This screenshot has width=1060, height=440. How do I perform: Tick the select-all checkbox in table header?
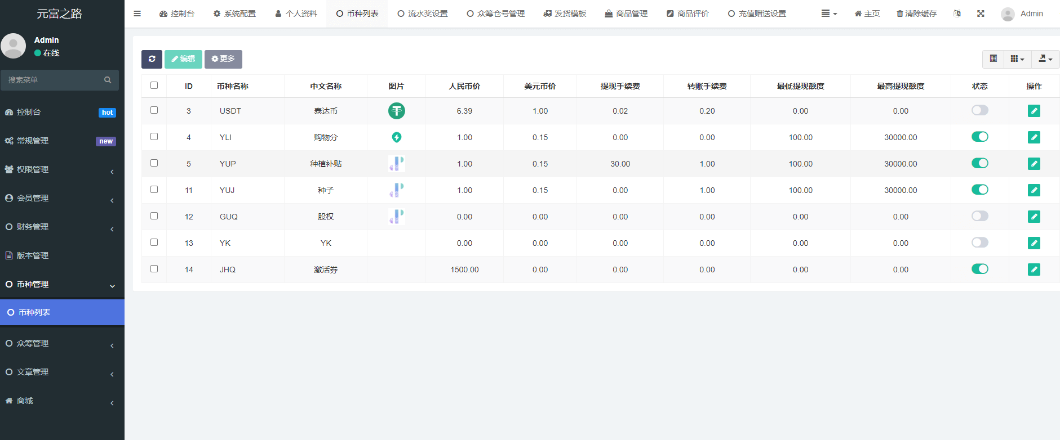pos(154,86)
